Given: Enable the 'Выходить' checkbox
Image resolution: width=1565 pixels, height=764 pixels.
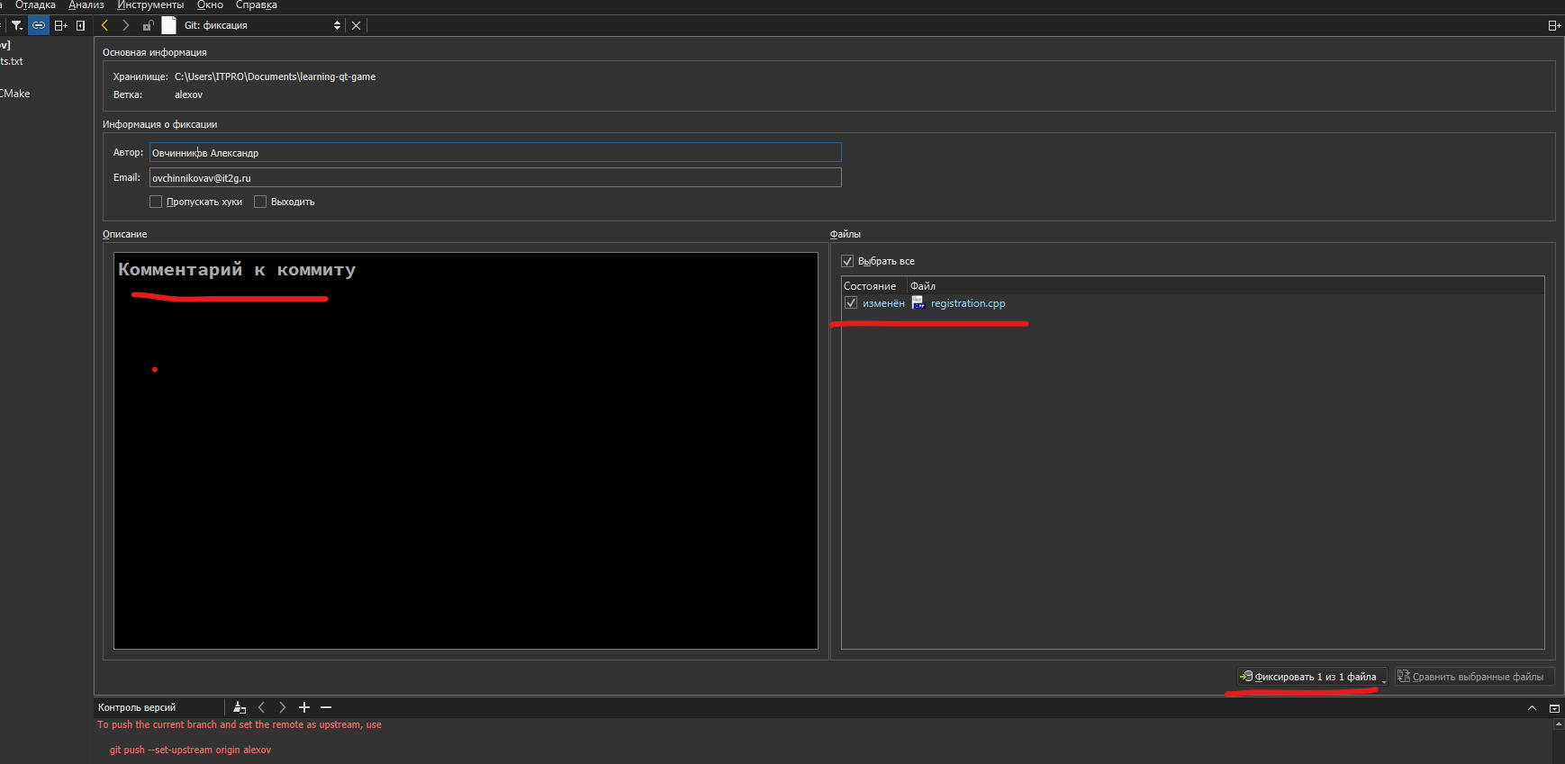Looking at the screenshot, I should point(260,202).
